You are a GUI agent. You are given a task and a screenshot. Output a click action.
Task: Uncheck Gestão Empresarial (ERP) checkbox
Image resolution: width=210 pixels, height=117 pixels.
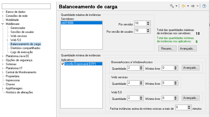63,64
